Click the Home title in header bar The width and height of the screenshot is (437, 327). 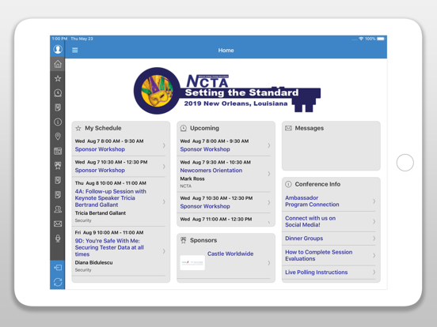(226, 51)
